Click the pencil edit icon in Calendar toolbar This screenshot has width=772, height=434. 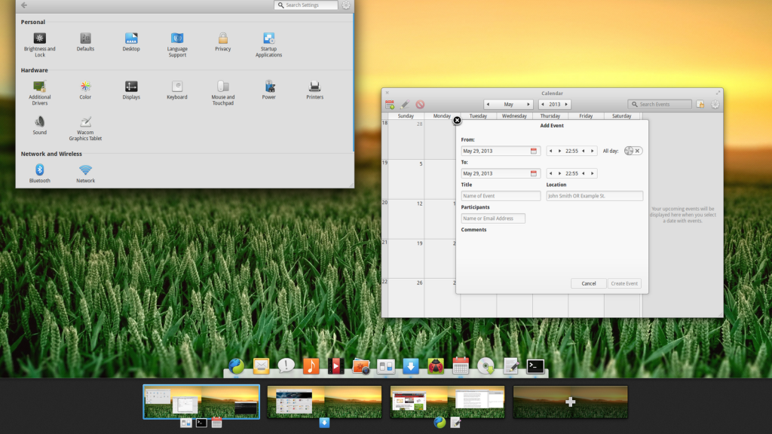405,105
